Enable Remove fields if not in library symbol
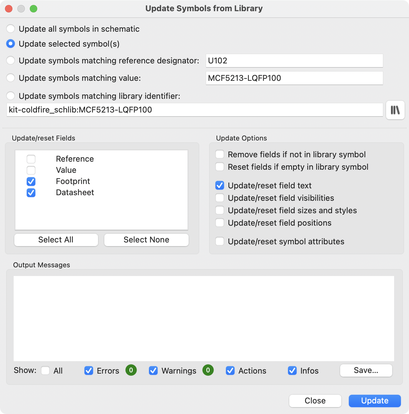The height and width of the screenshot is (414, 409). click(219, 154)
